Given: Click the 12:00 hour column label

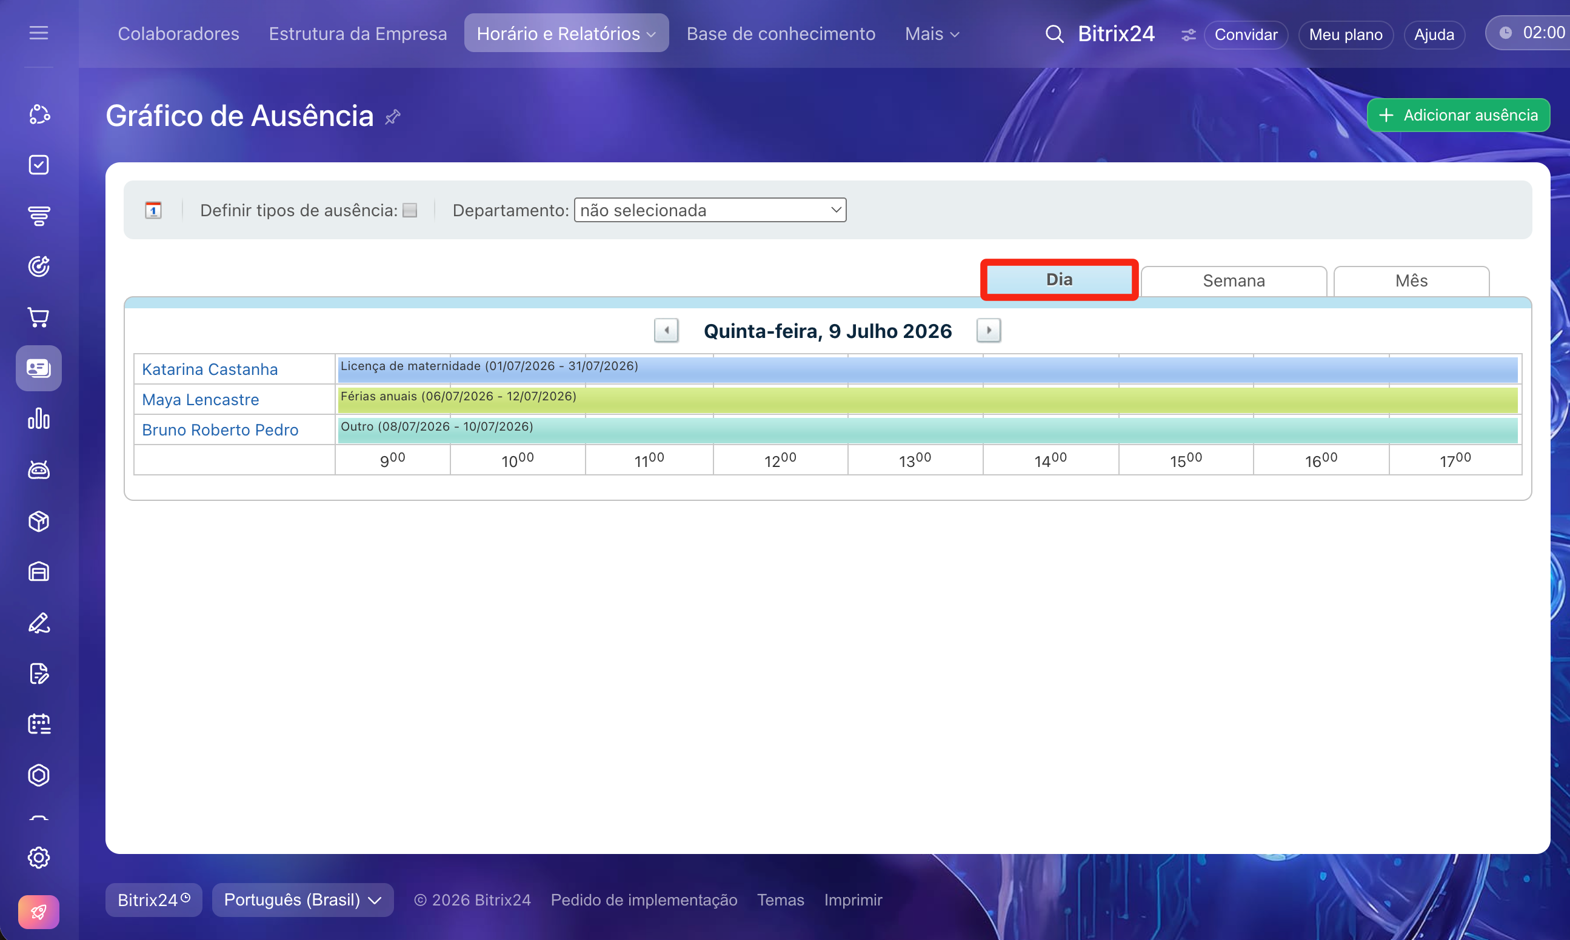Looking at the screenshot, I should [x=780, y=460].
